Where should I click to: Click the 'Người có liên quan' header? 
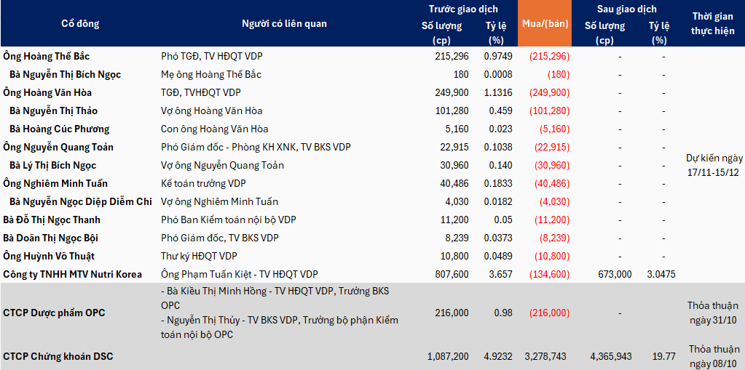click(284, 24)
